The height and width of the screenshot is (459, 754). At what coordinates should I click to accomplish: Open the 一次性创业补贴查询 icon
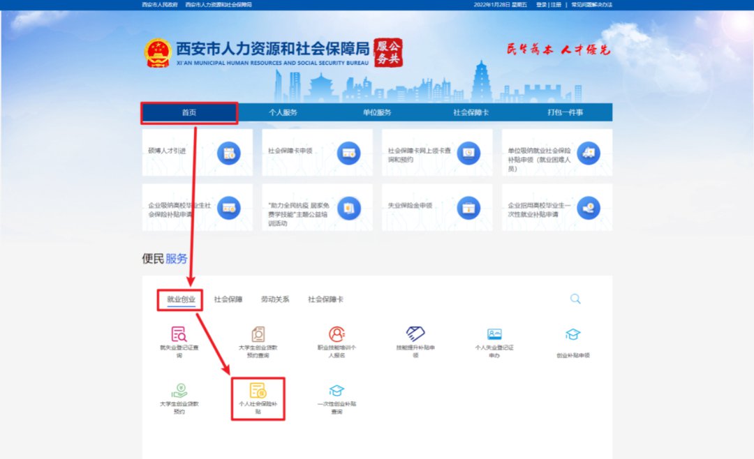pos(337,390)
